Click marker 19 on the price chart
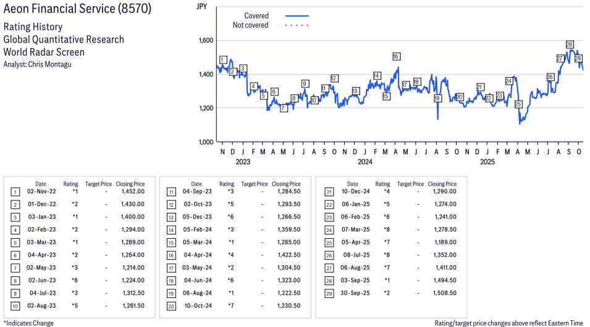The width and height of the screenshot is (590, 327). coord(437,98)
